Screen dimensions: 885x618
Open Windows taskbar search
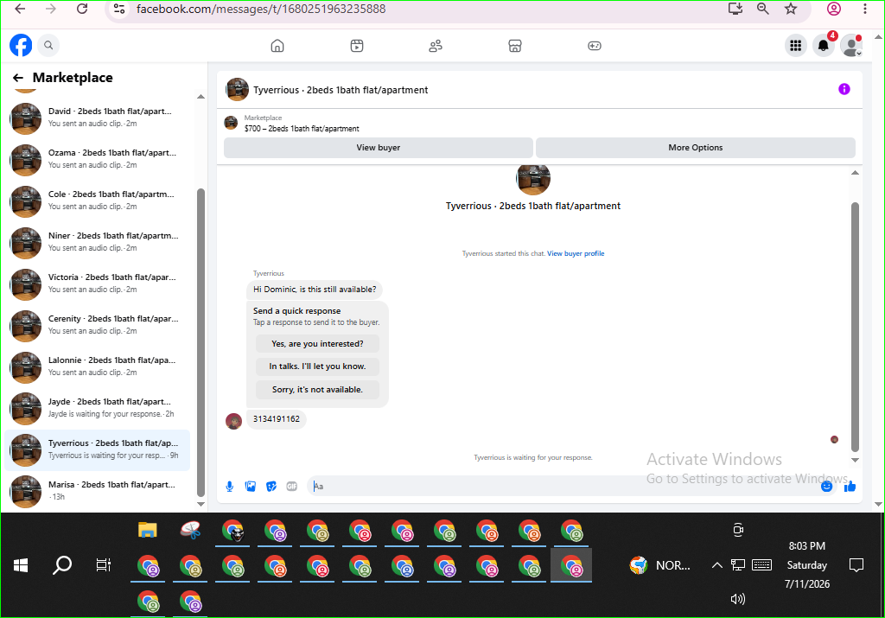pos(62,565)
